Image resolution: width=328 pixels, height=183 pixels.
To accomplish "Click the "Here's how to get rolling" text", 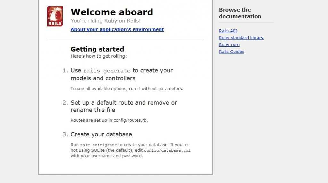I will pos(99,56).
